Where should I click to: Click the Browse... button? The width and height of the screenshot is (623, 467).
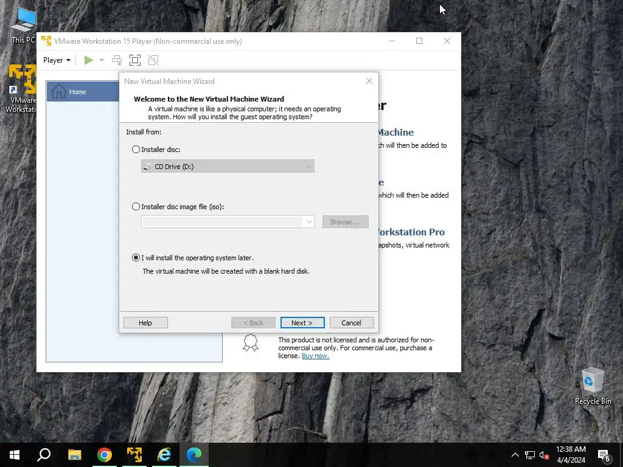[346, 221]
